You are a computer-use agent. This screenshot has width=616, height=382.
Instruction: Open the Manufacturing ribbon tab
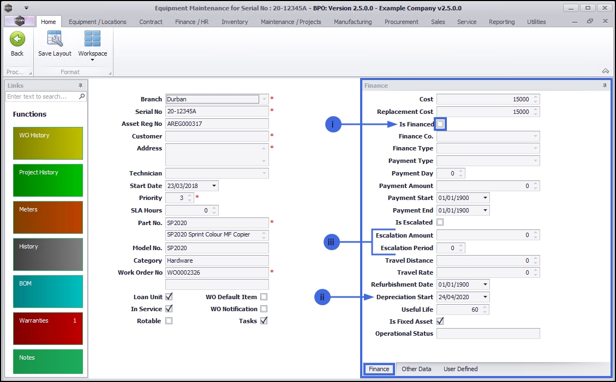[353, 22]
